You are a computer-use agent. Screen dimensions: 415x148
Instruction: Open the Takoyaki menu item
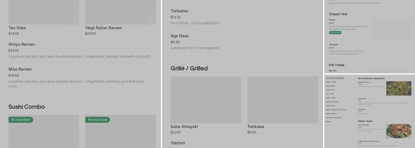(333, 45)
